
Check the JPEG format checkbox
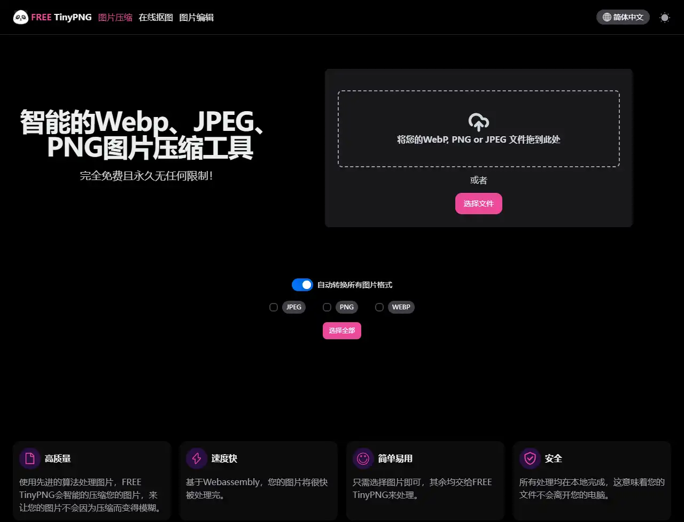[274, 307]
